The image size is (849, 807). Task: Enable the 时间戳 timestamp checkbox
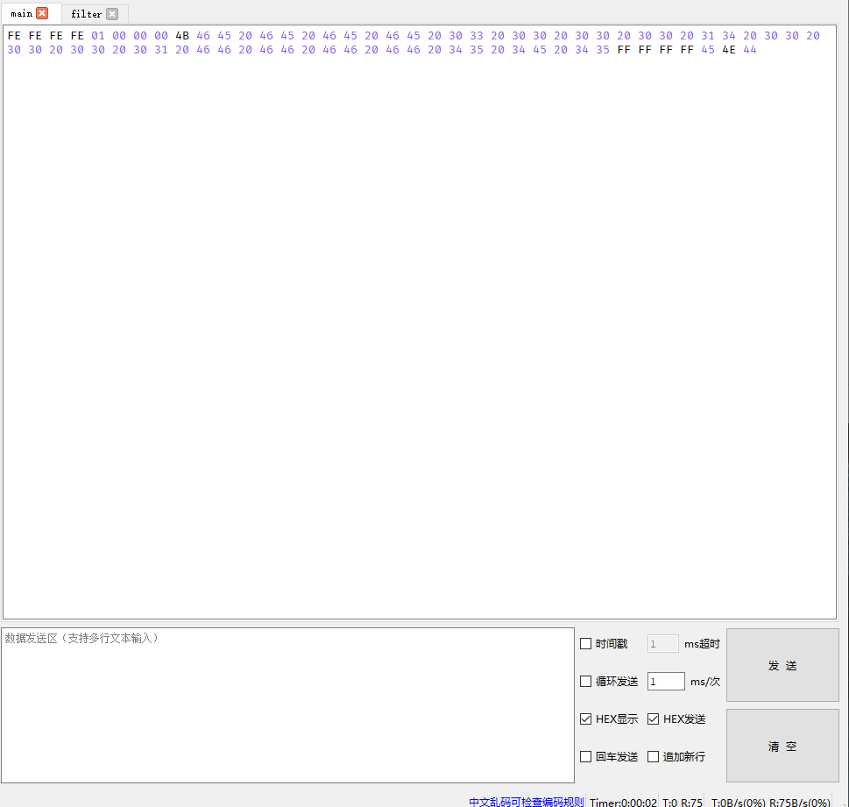585,643
